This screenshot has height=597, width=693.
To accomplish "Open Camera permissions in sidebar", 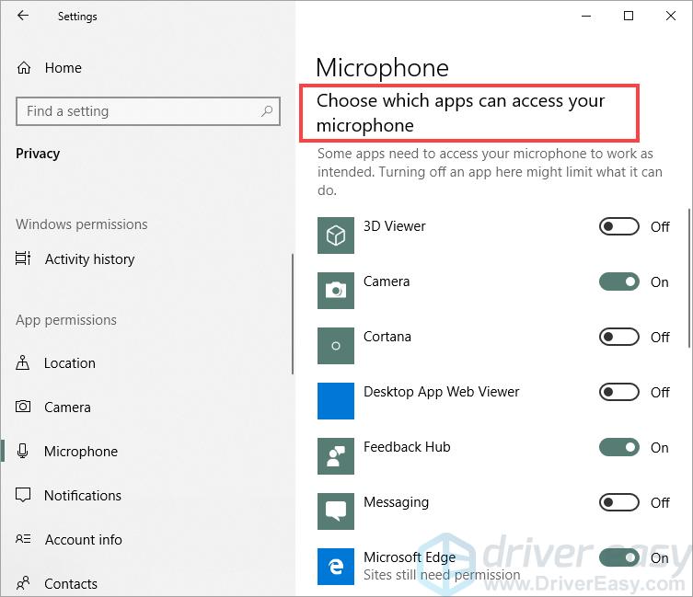I will (67, 407).
